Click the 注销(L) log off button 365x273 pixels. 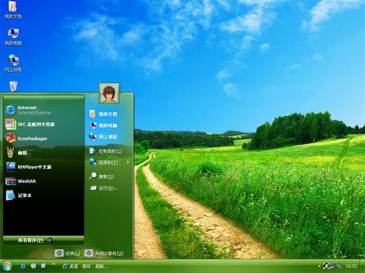coord(68,253)
